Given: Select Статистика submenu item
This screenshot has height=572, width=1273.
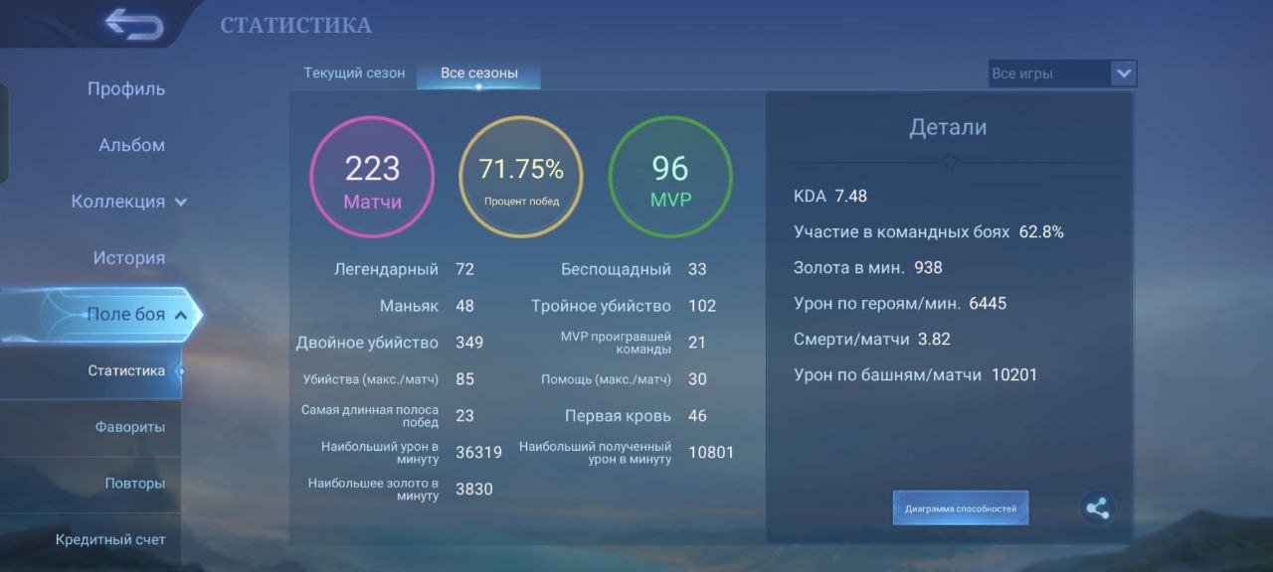Looking at the screenshot, I should pos(126,371).
